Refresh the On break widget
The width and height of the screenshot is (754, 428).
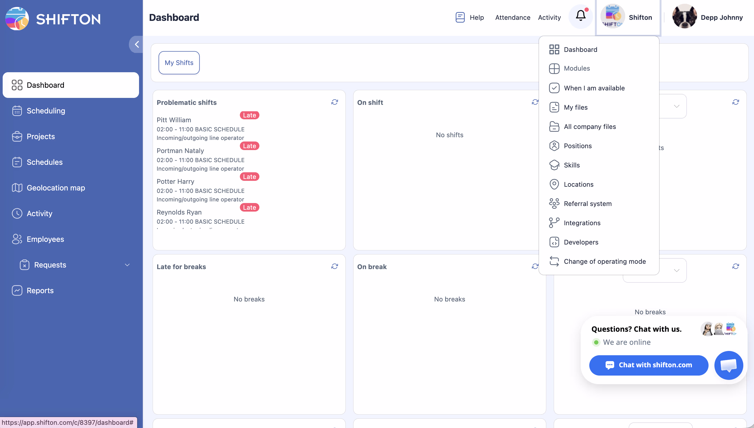coord(535,266)
